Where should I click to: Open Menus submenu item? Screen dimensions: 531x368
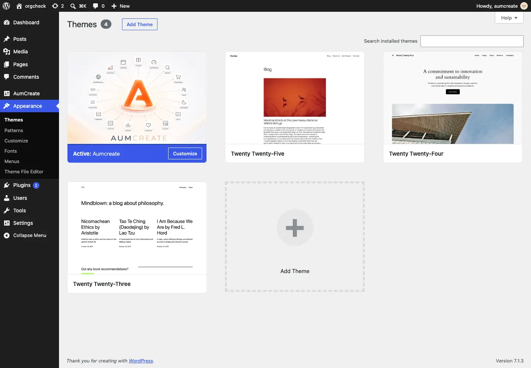(12, 161)
